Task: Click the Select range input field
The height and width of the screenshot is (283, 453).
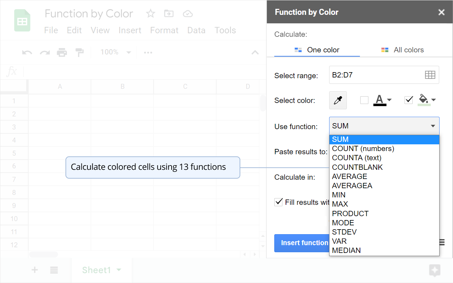Action: pyautogui.click(x=375, y=75)
